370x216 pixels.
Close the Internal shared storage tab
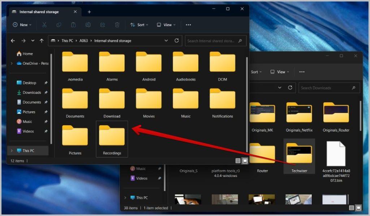(x=75, y=12)
